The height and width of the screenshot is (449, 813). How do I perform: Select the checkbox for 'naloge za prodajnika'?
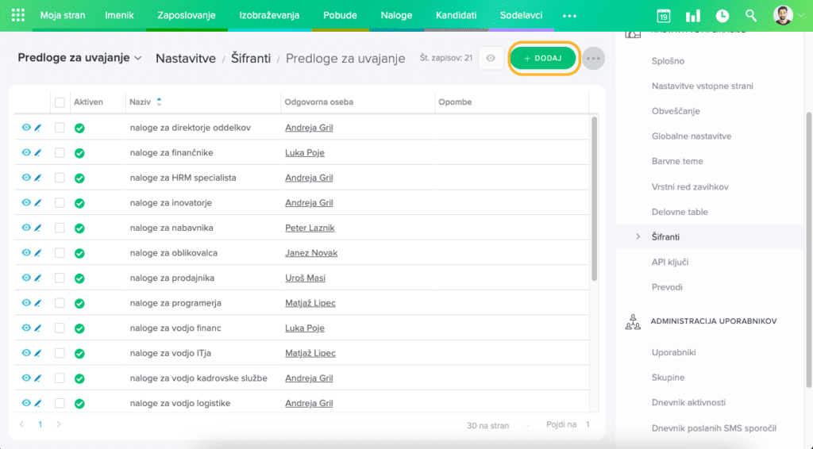60,278
